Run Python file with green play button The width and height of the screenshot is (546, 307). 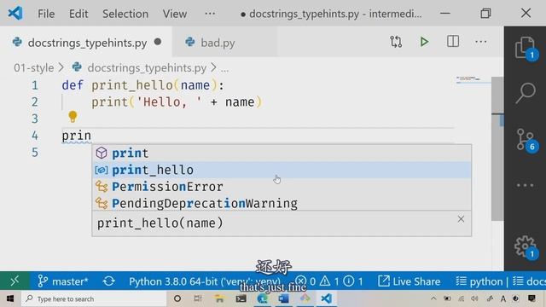pyautogui.click(x=424, y=42)
